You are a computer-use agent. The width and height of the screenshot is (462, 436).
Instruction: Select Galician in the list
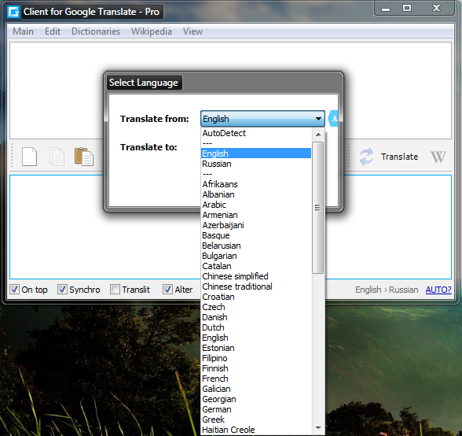[x=256, y=389]
